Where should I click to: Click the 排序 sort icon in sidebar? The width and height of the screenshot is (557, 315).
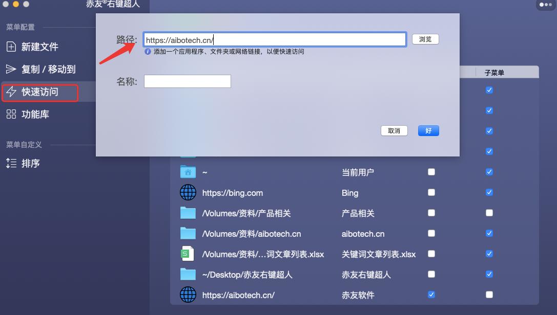click(x=11, y=164)
